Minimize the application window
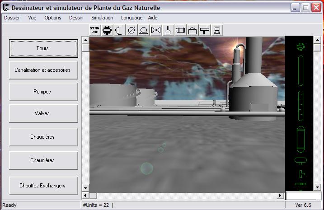This screenshot has width=324, height=210. coord(295,8)
